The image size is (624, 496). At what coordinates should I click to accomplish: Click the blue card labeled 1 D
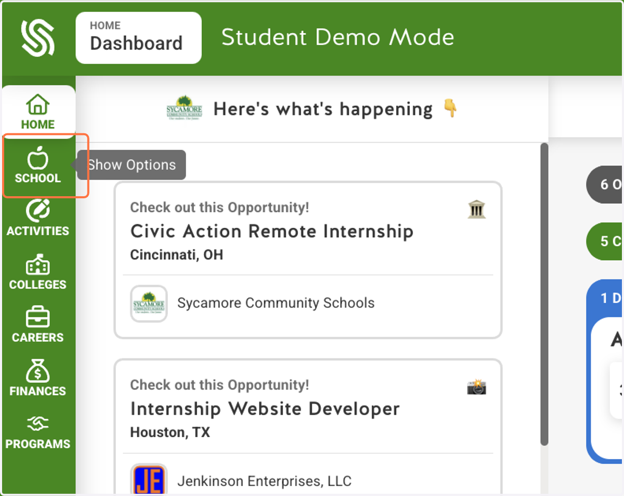pyautogui.click(x=604, y=371)
